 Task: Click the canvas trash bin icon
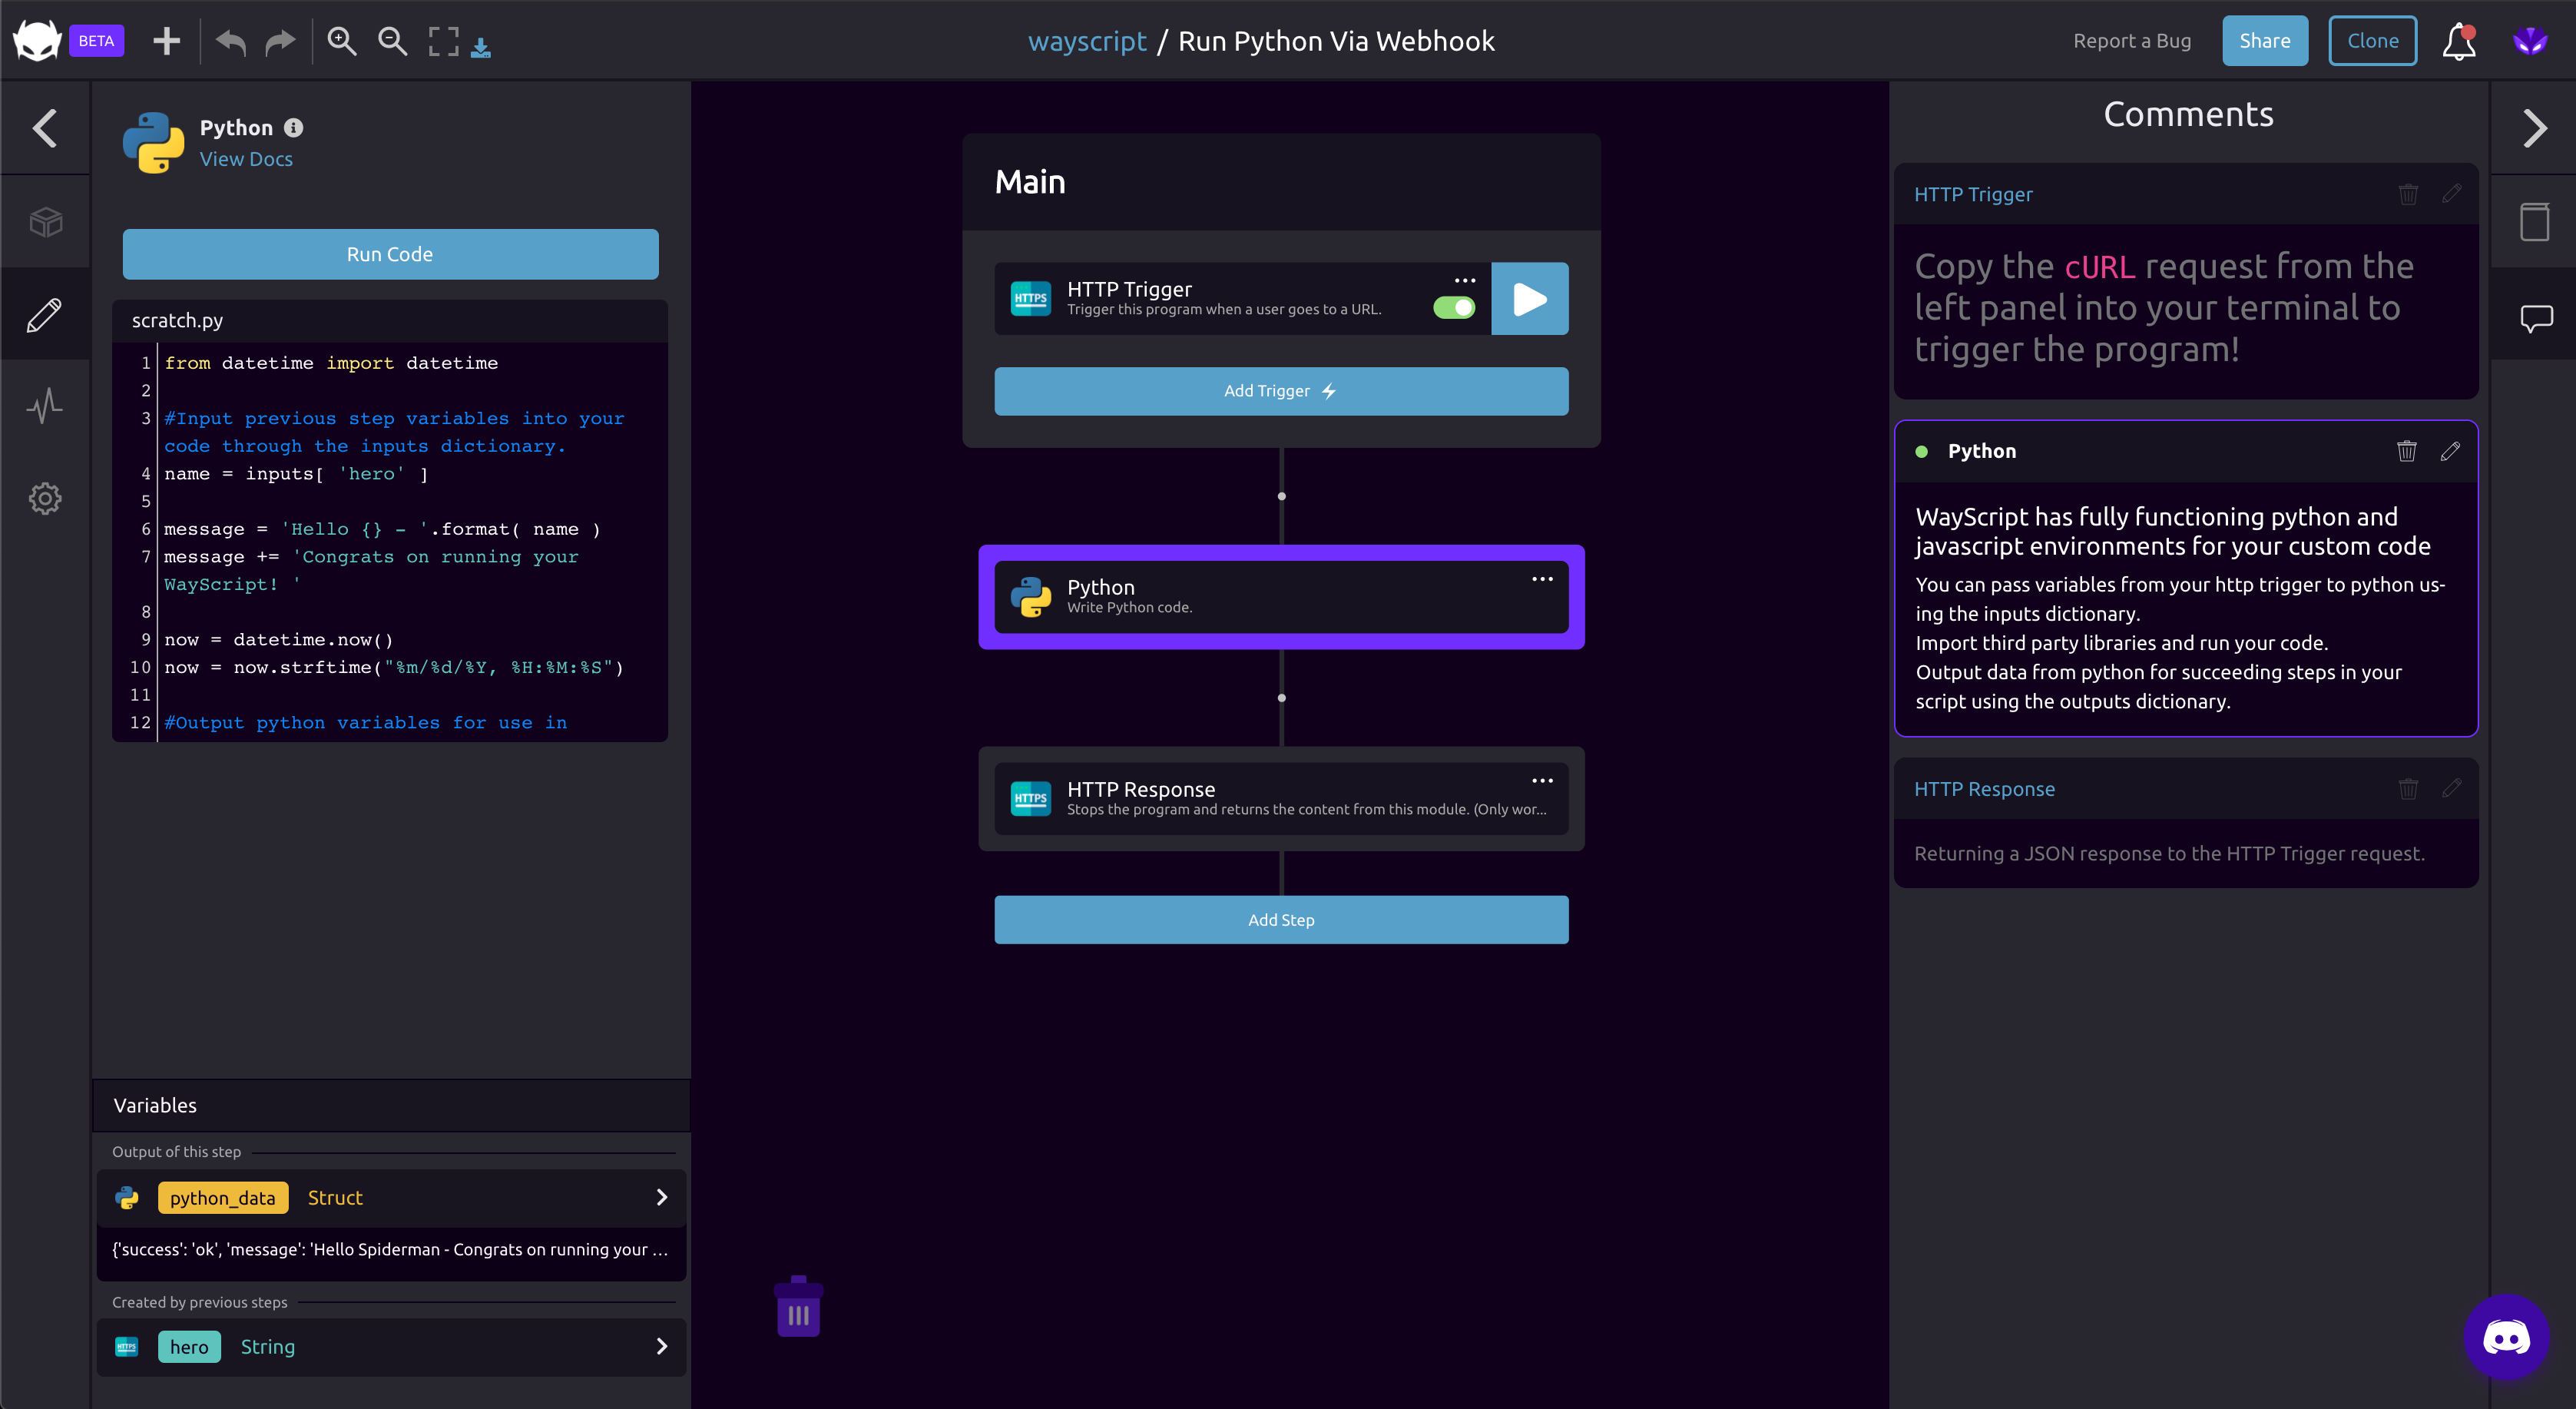(798, 1306)
